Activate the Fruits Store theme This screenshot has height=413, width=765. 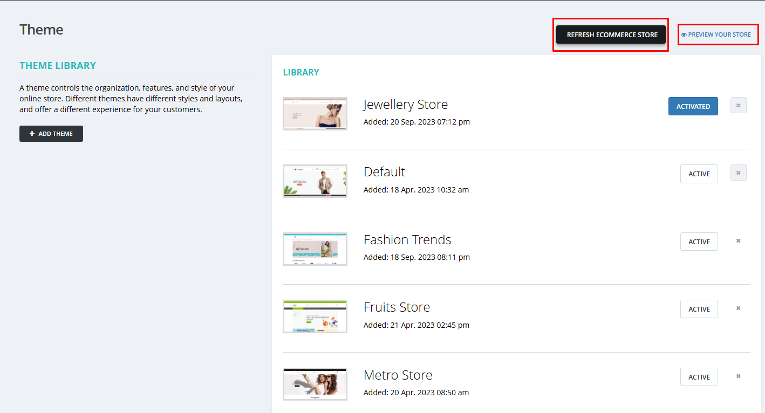click(x=699, y=309)
